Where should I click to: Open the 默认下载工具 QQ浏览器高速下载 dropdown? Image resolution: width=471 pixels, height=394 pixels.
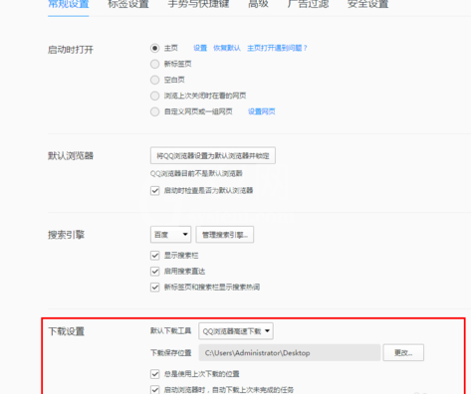pyautogui.click(x=236, y=331)
